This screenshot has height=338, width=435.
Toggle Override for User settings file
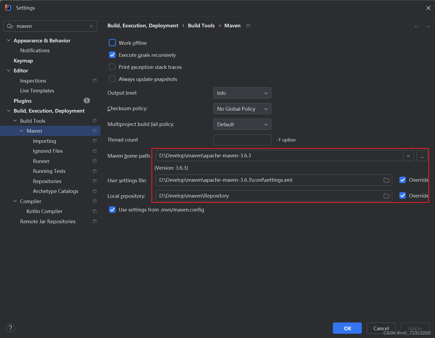(403, 180)
